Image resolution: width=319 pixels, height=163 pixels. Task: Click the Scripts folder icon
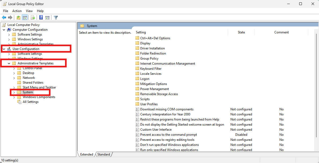tap(138, 99)
